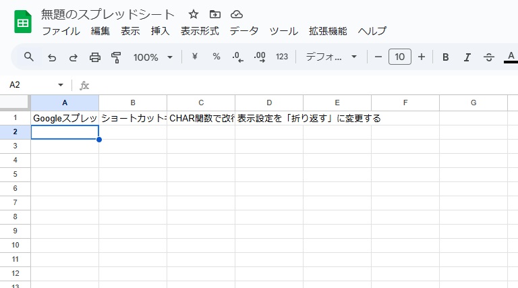
Task: Select column E header
Action: (x=337, y=103)
